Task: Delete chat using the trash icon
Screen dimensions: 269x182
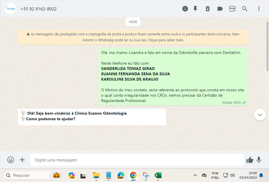Action: point(208,9)
